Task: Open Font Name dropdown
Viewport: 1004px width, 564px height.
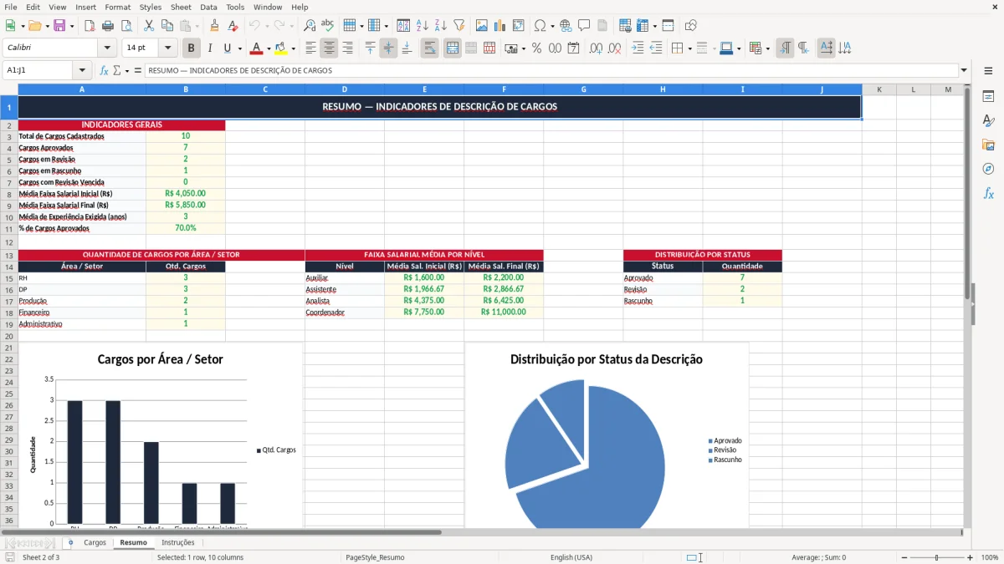Action: 106,48
